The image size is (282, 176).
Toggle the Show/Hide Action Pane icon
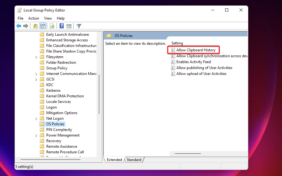tap(69, 26)
